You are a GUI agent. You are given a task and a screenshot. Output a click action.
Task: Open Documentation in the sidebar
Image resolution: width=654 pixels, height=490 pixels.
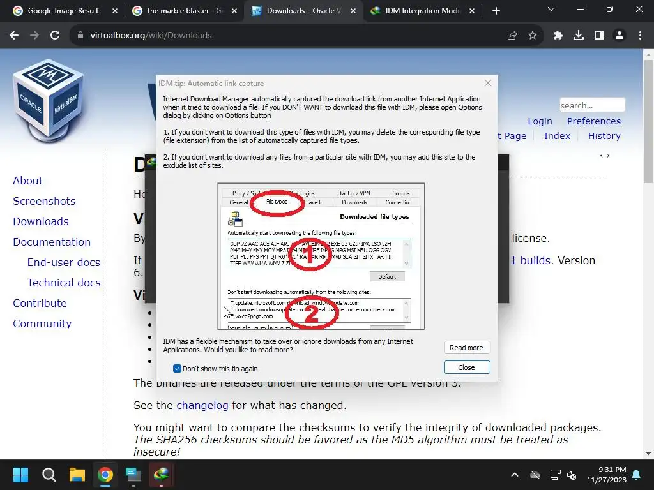point(51,242)
